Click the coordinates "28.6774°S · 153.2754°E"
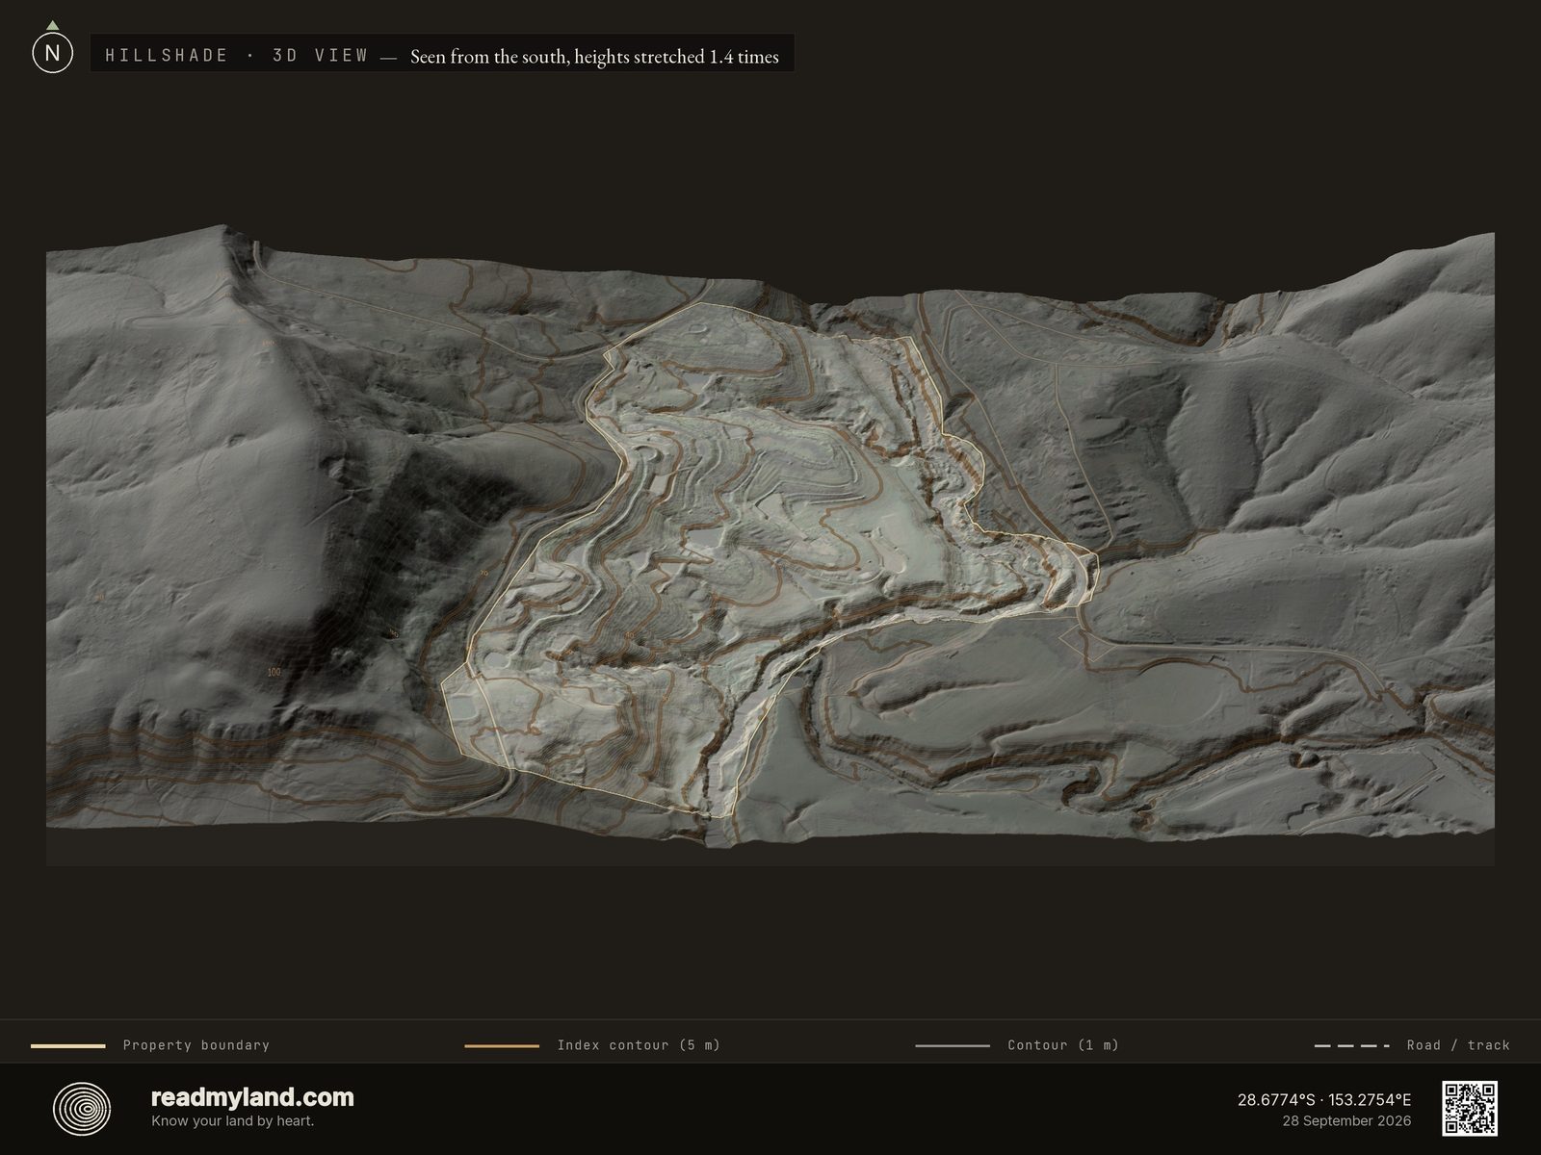Screen dimensions: 1541x1155 1324,1100
